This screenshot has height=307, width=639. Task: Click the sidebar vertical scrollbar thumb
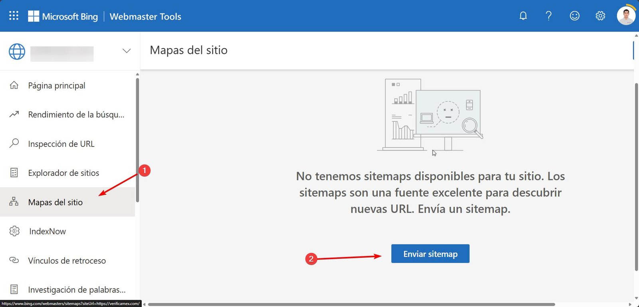point(137,140)
